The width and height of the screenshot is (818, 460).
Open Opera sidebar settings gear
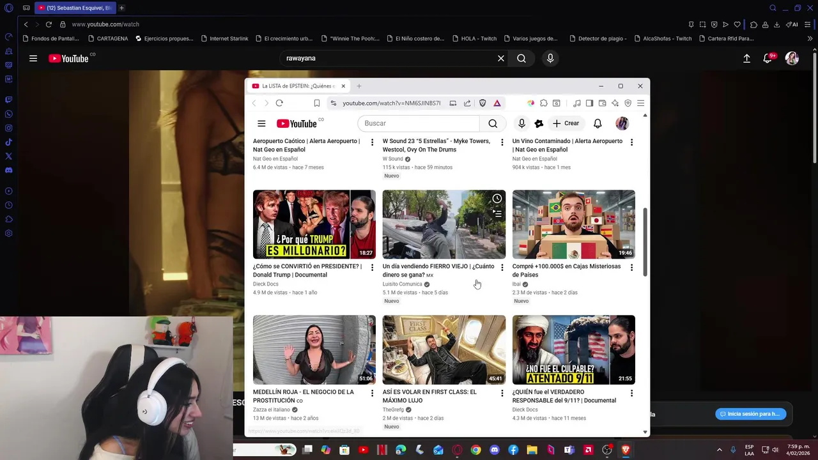(x=8, y=233)
